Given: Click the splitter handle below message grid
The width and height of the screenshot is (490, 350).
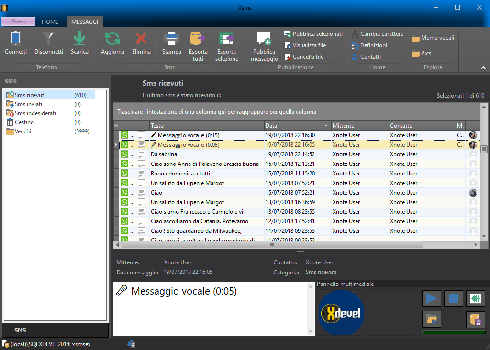Looking at the screenshot, I should click(x=301, y=252).
